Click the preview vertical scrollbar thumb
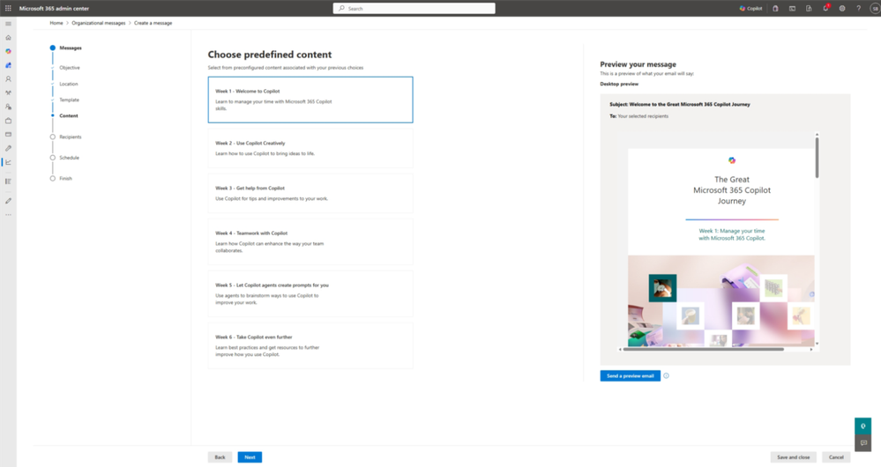This screenshot has width=881, height=467. point(817,158)
